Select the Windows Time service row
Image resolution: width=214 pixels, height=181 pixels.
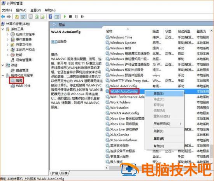(157, 37)
